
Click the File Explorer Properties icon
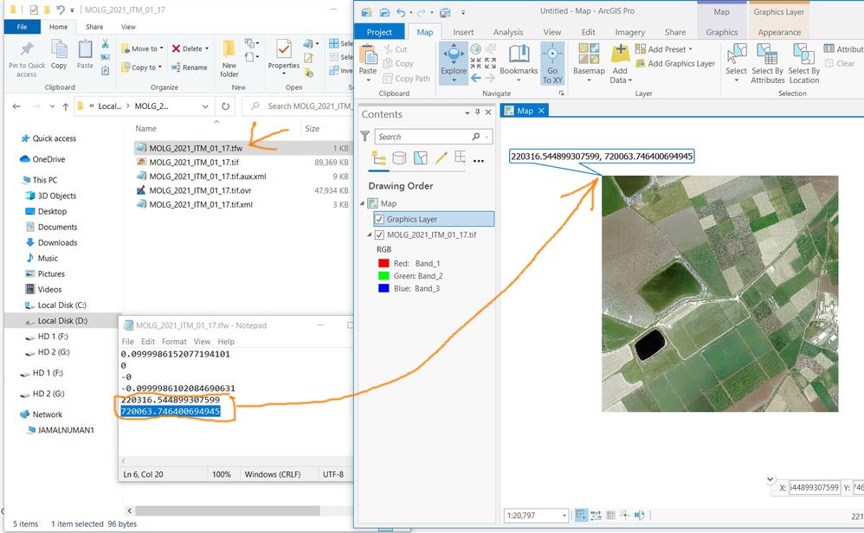tap(284, 49)
